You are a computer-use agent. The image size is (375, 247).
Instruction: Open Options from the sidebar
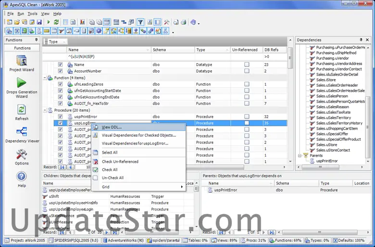[22, 157]
